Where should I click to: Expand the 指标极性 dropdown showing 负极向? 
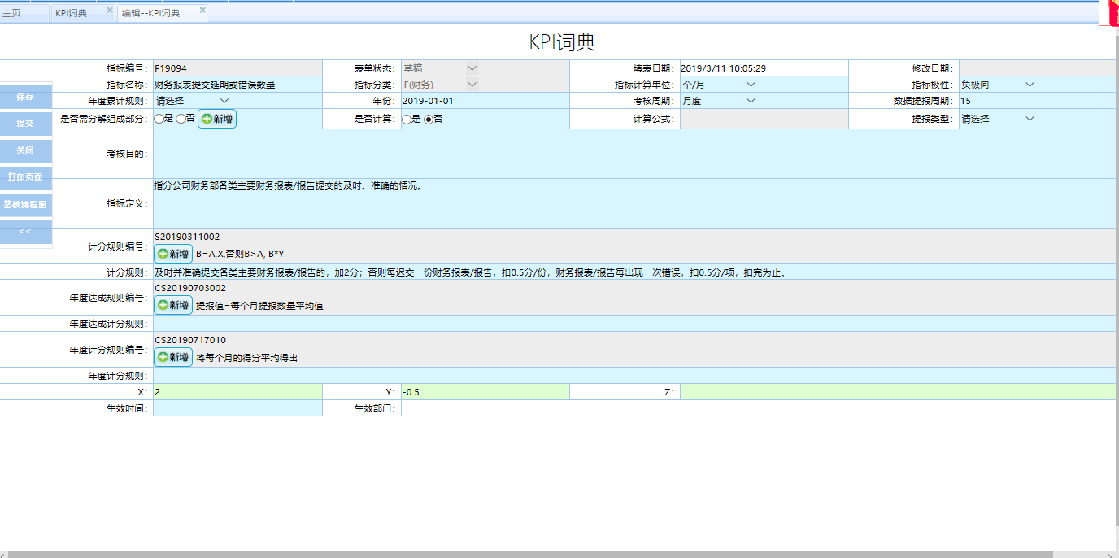[x=998, y=85]
